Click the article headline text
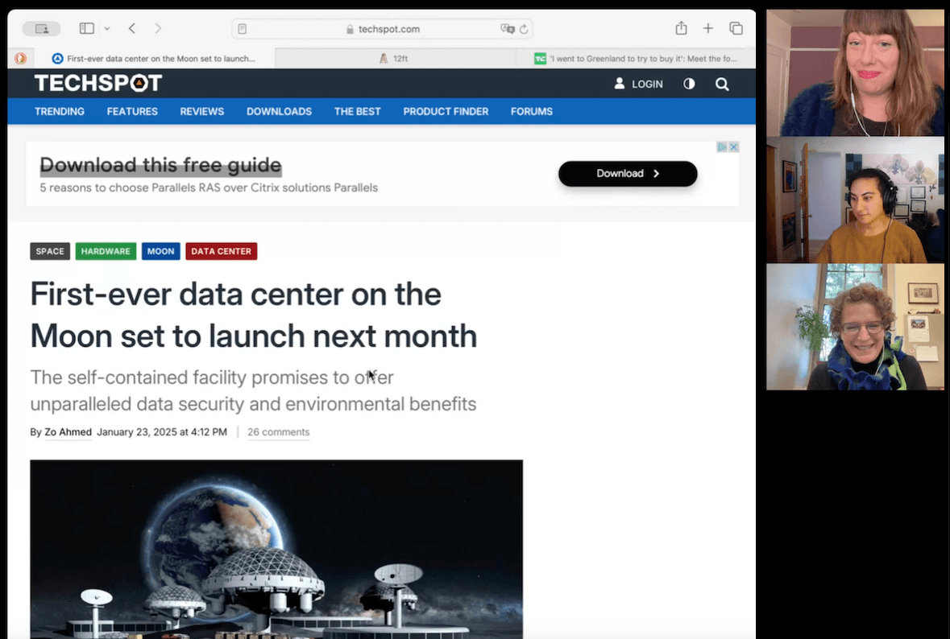 (253, 315)
